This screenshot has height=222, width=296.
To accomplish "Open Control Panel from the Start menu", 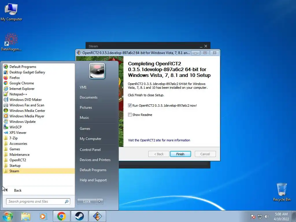I will point(90,149).
